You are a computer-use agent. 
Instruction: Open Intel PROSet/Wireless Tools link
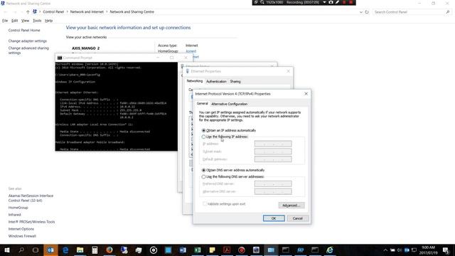[x=31, y=222]
